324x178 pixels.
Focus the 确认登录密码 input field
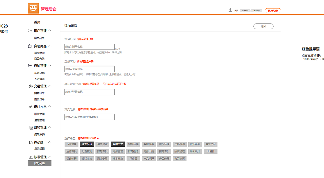coord(89,92)
